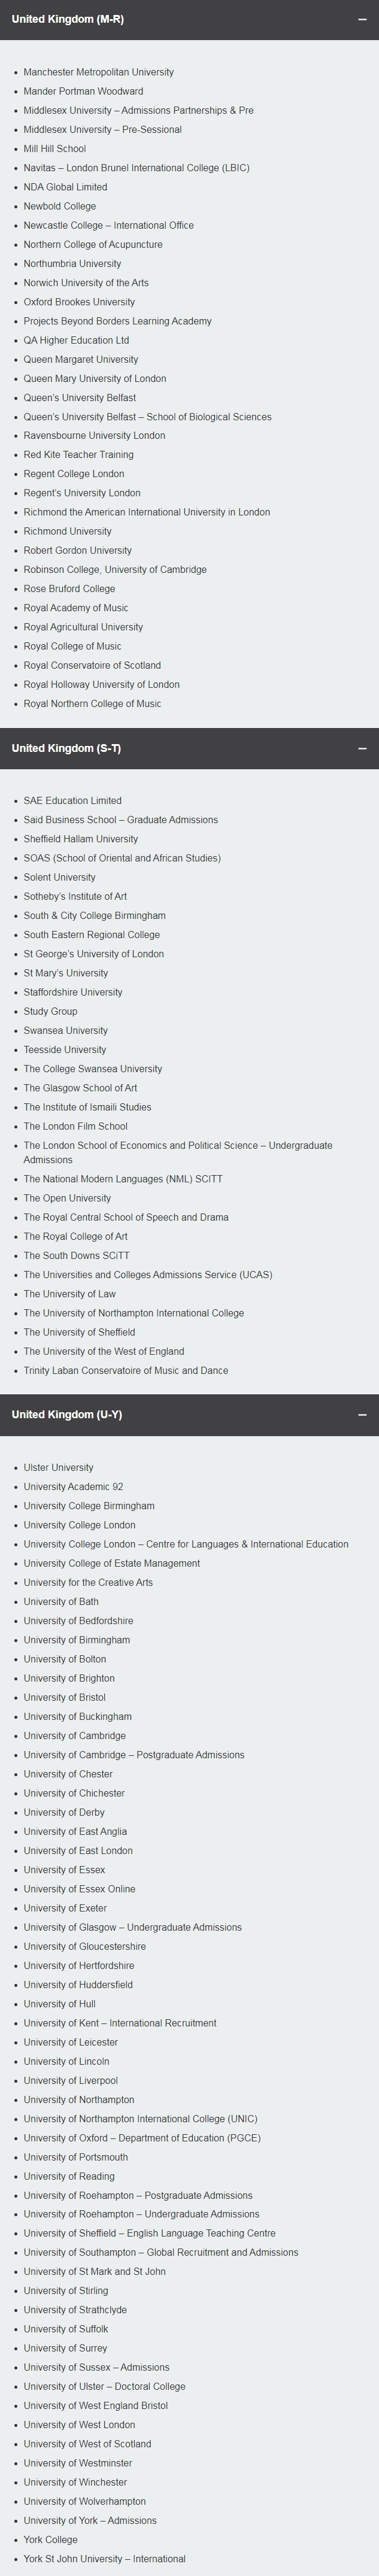Click University of Essex Online
The image size is (379, 2576).
[79, 1889]
